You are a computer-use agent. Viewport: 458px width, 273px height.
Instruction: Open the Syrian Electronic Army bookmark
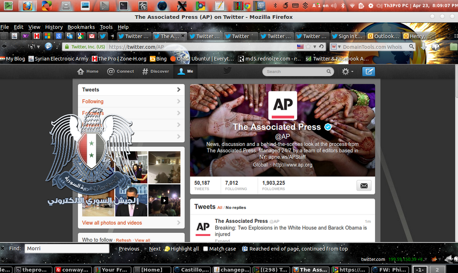pos(58,59)
